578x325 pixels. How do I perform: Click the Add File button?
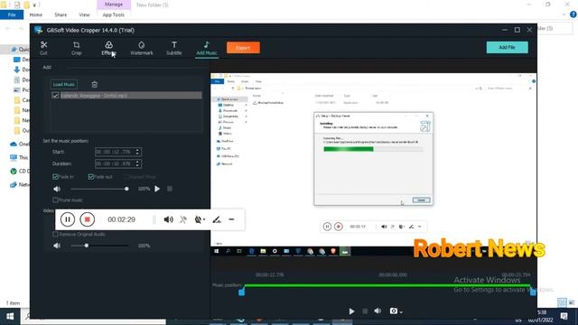[507, 47]
